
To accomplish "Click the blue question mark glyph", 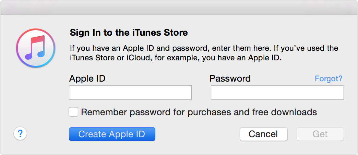I will coord(20,133).
